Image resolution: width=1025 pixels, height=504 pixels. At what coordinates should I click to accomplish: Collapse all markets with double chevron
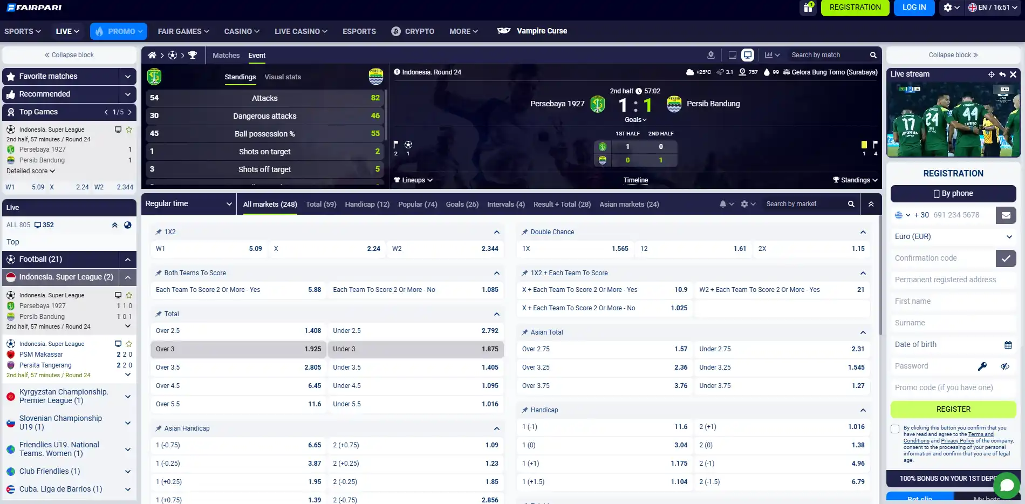(x=871, y=204)
